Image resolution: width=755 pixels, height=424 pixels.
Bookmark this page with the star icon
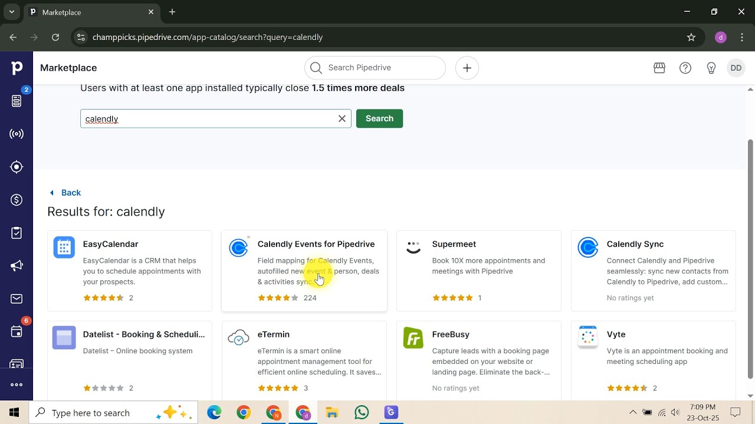pos(691,37)
